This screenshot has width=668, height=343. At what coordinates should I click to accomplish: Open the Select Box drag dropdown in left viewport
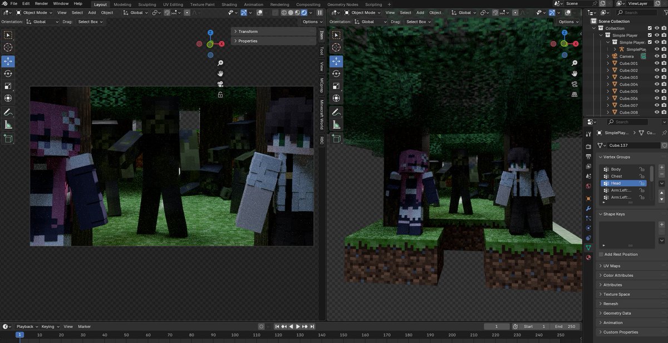pyautogui.click(x=91, y=22)
